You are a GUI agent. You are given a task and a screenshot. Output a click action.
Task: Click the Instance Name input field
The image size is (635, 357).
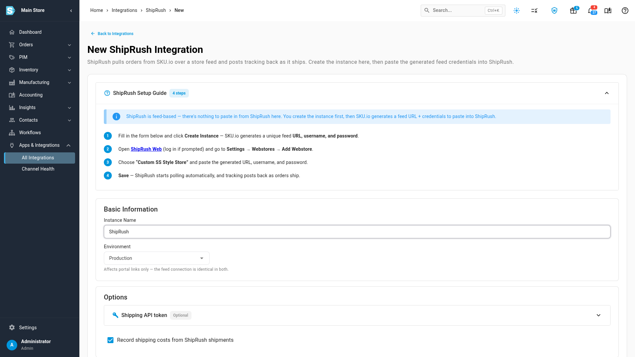pyautogui.click(x=357, y=232)
